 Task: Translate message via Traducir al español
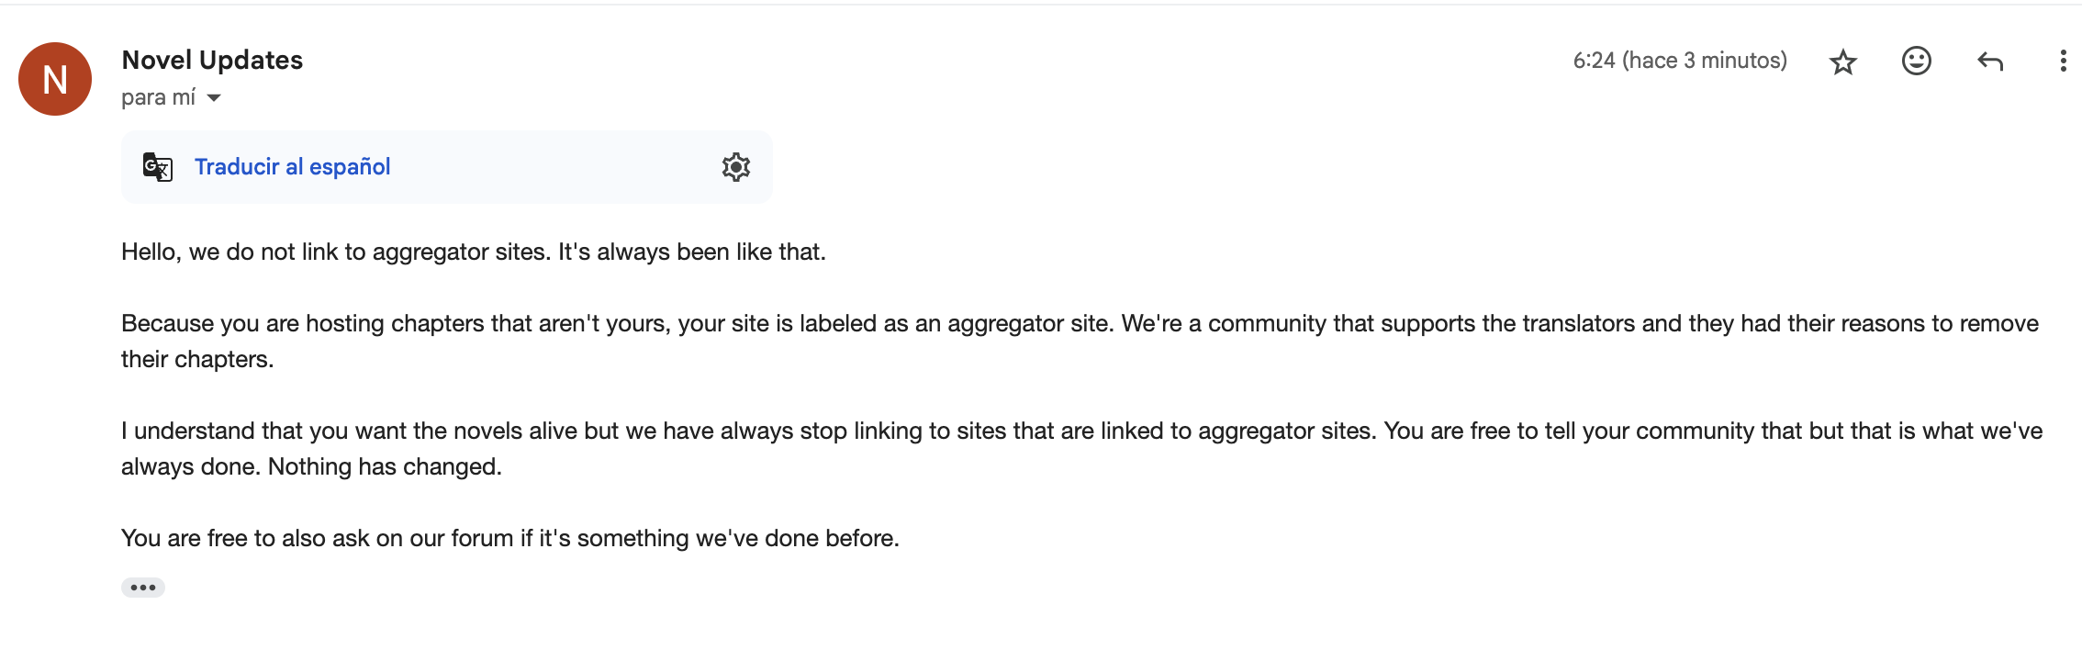(292, 167)
